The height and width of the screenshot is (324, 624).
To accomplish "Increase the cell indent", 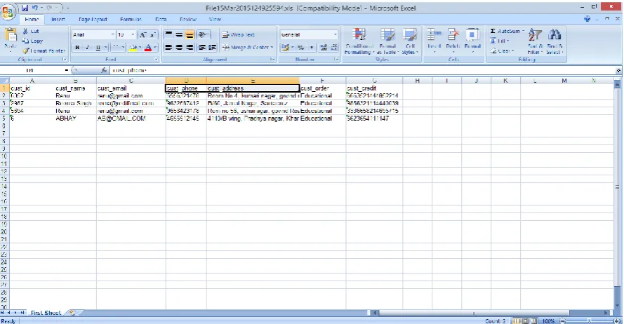I will tap(212, 47).
